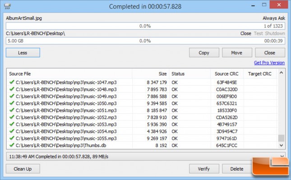Toggle the Close after-completion option
The width and height of the screenshot is (291, 180).
[245, 33]
